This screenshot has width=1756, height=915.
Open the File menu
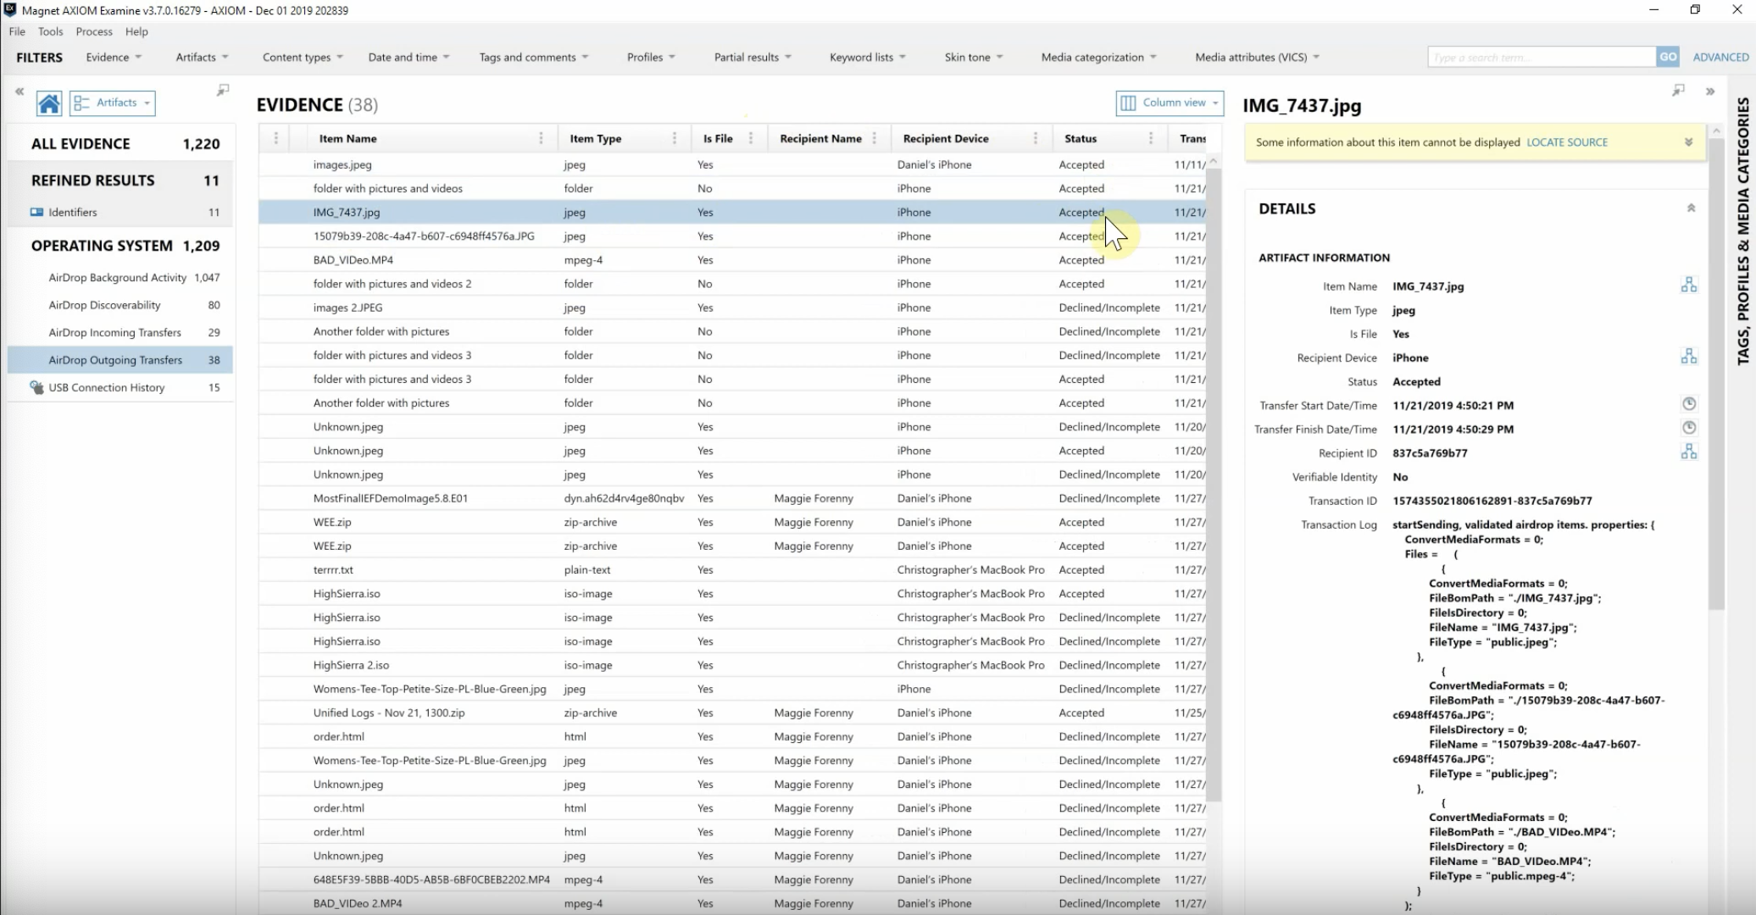pos(17,31)
